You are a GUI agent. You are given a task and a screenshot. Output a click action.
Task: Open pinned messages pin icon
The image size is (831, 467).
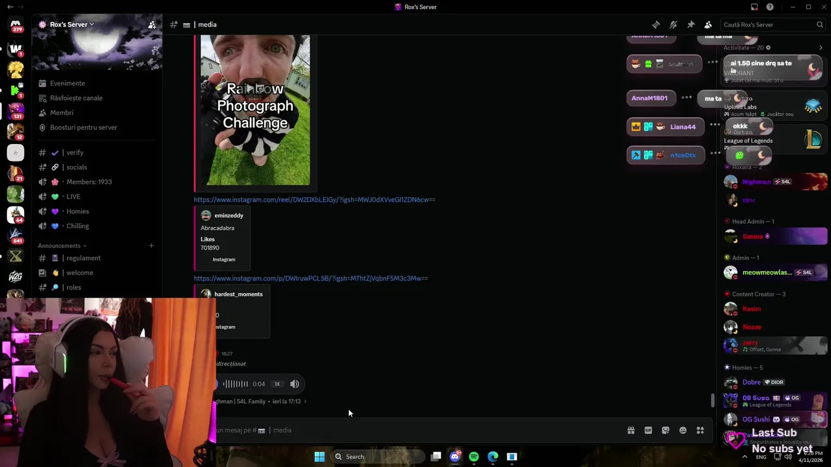tap(691, 25)
